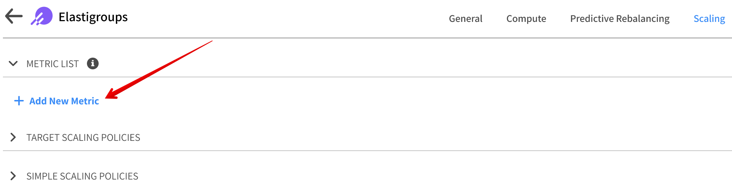732x189 pixels.
Task: Click the TARGET SCALING POLICIES label
Action: tap(83, 138)
